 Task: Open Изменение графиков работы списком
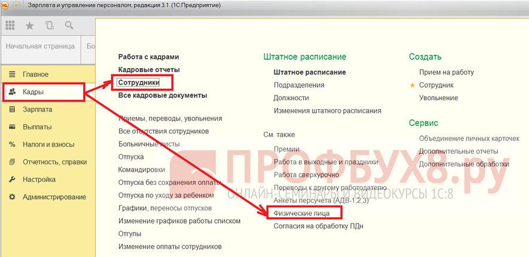coord(179,221)
